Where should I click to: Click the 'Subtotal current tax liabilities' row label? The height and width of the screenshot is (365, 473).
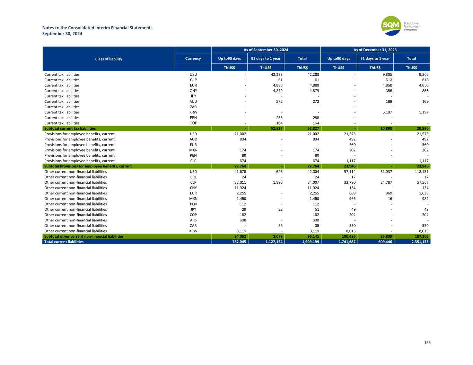click(70, 128)
